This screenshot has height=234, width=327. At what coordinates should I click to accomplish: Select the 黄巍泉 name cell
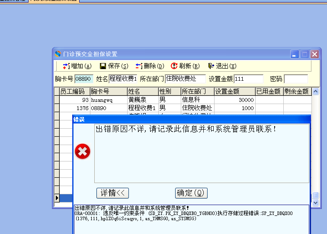(x=143, y=100)
